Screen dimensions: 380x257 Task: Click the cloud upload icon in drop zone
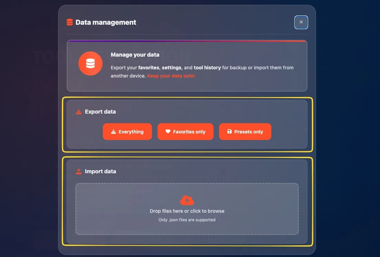click(187, 200)
